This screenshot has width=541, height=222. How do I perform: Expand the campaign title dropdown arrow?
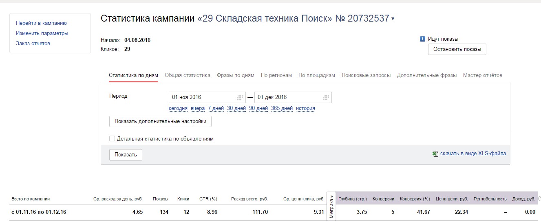pos(393,19)
